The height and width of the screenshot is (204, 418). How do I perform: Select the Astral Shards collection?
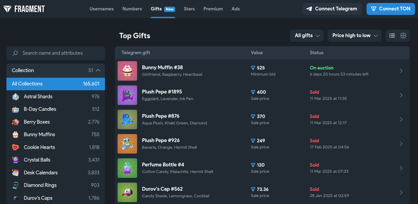pos(56,97)
